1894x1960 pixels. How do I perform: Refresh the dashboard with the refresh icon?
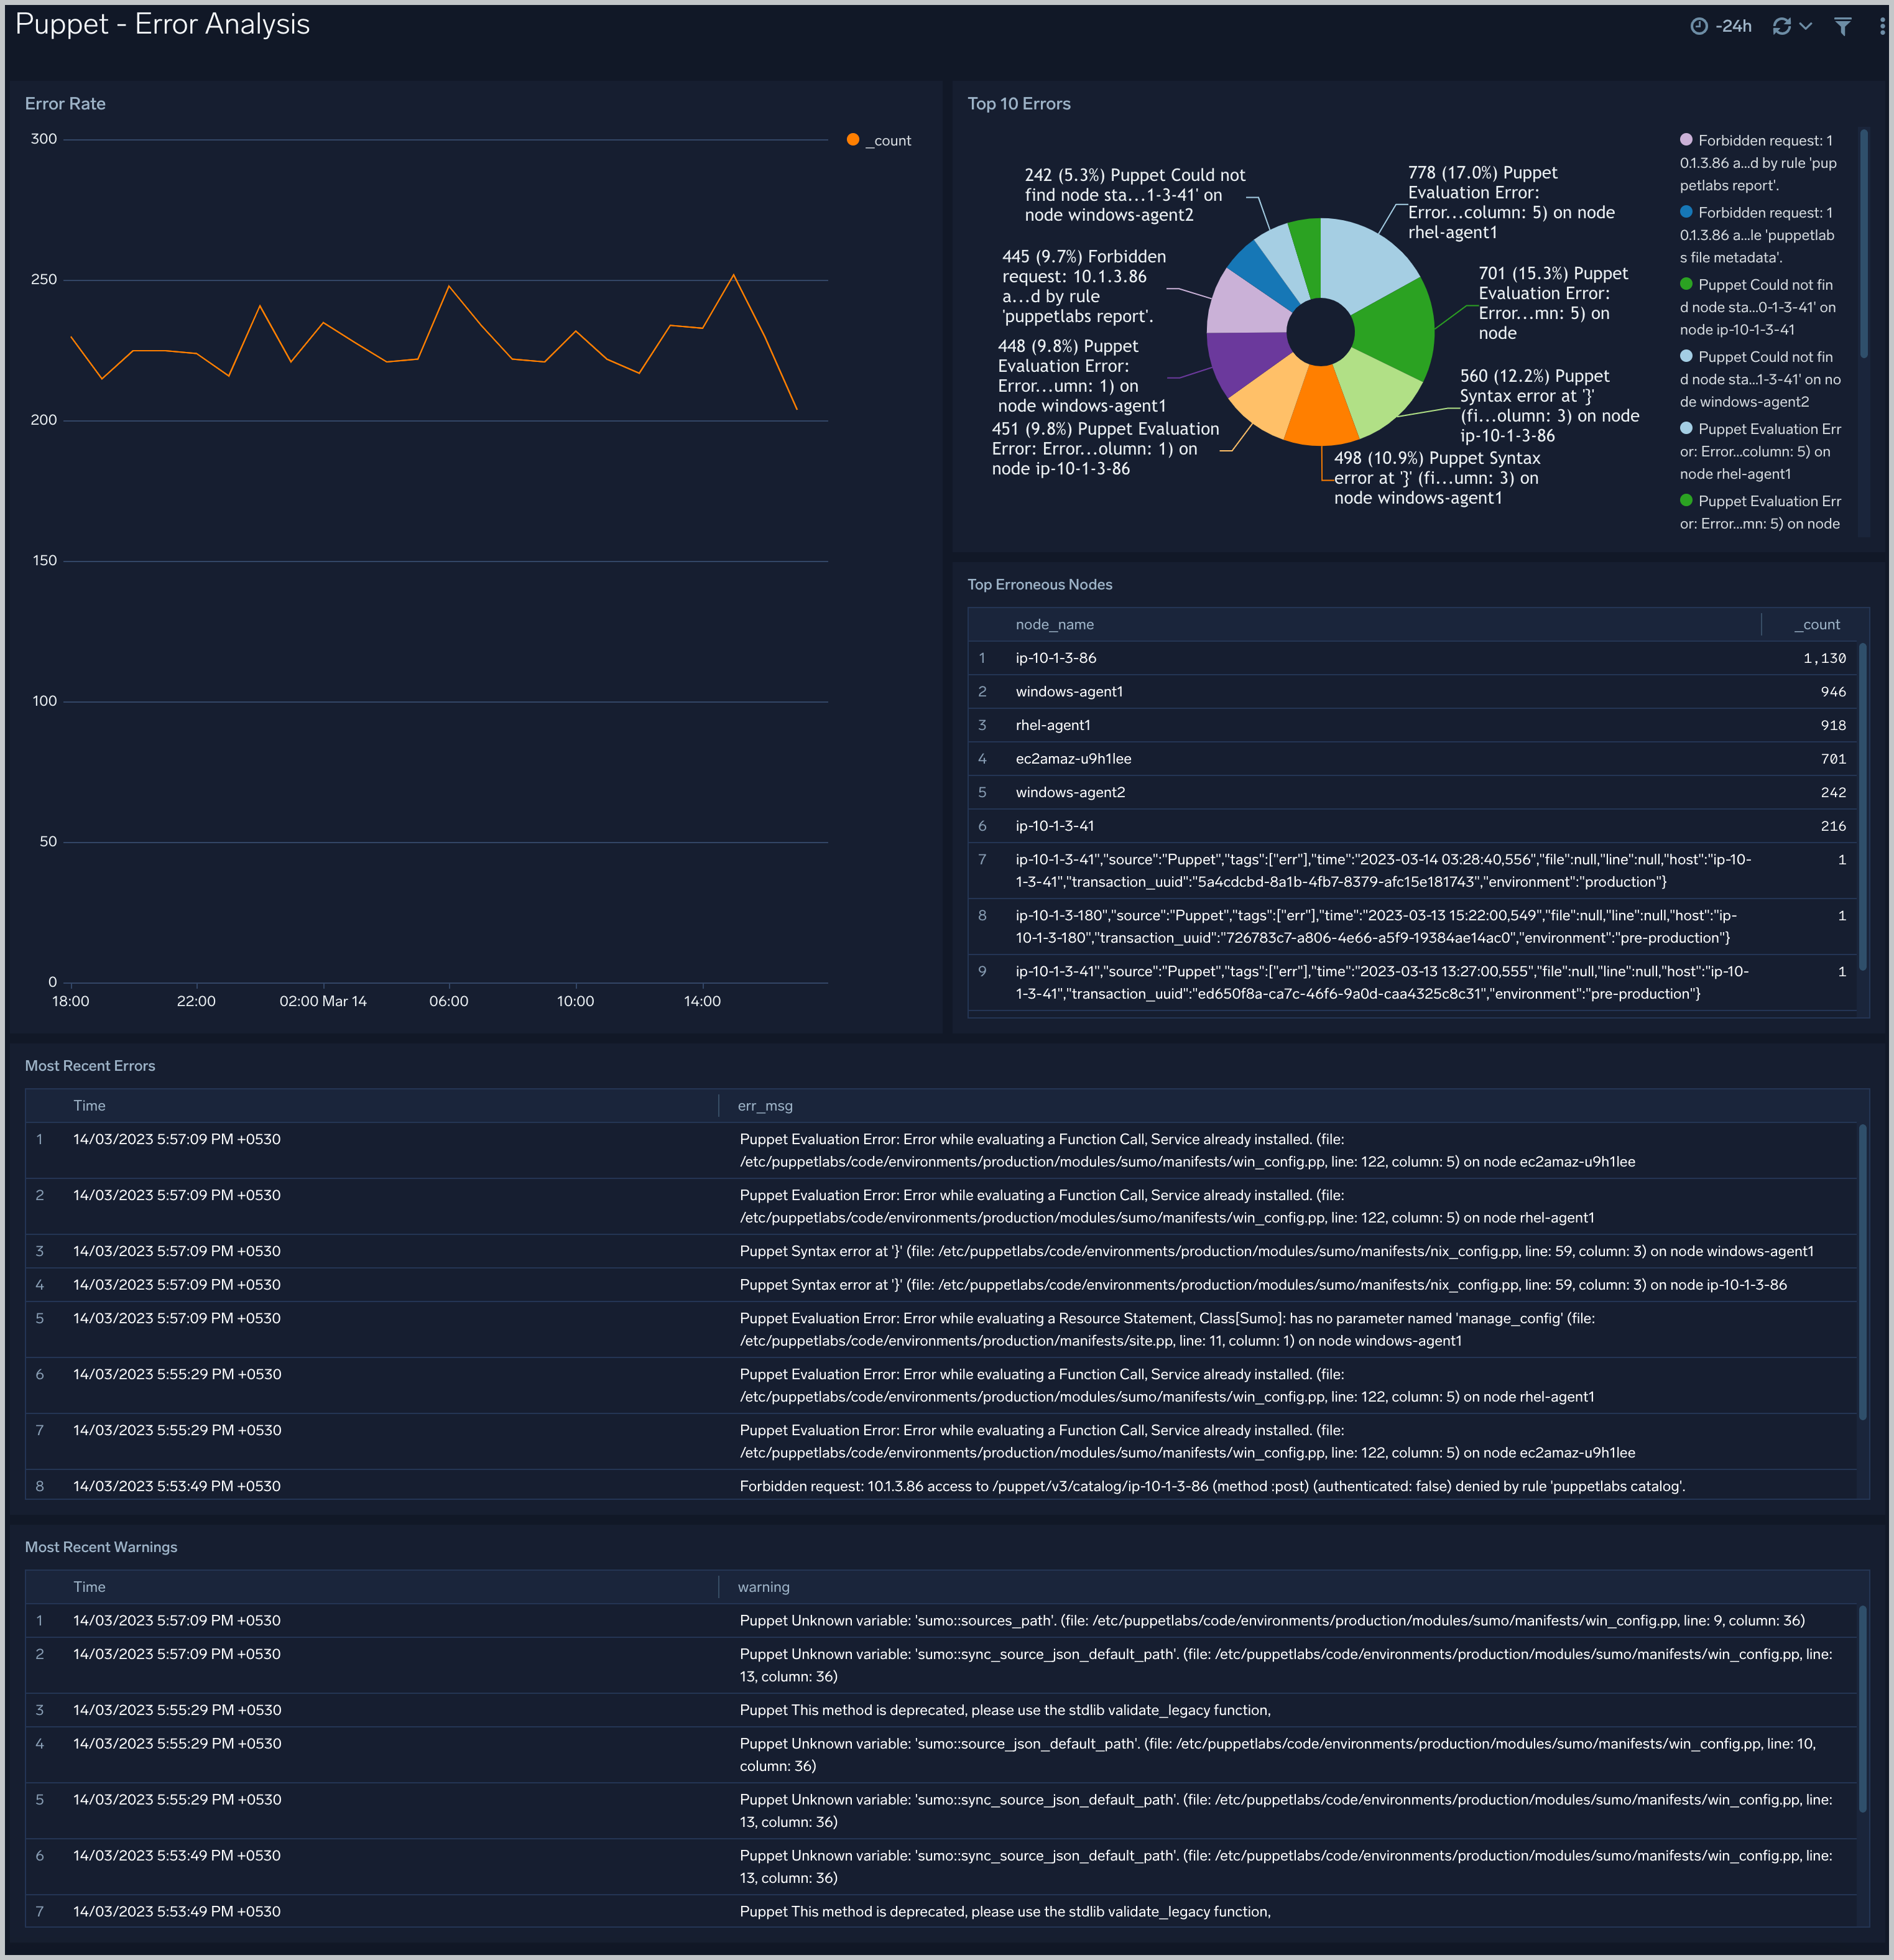pos(1781,26)
